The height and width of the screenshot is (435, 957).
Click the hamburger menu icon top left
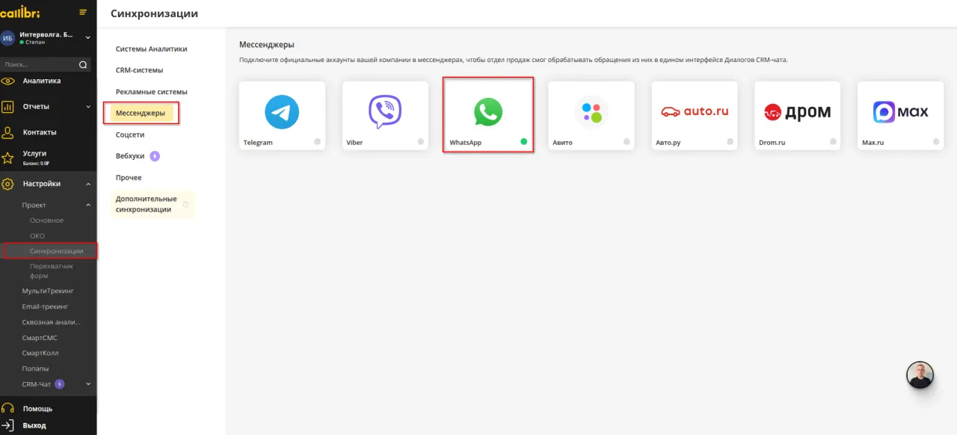(x=84, y=12)
